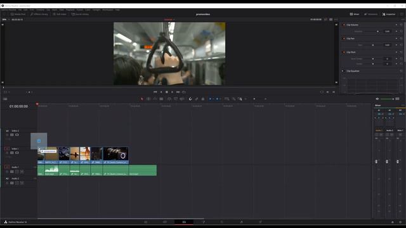406x228 pixels.
Task: Solo the Audio 1 track
Action: [x=17, y=172]
